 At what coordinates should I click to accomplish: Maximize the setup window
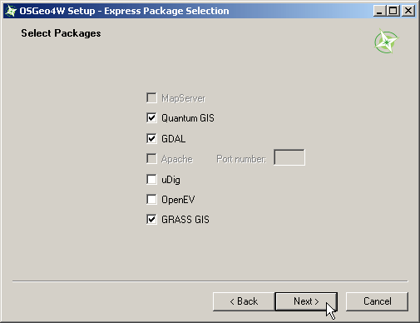click(x=393, y=11)
